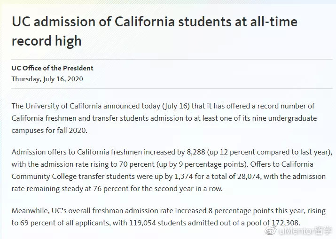
Task: Click the number '8,288' in second paragraph
Action: point(196,152)
